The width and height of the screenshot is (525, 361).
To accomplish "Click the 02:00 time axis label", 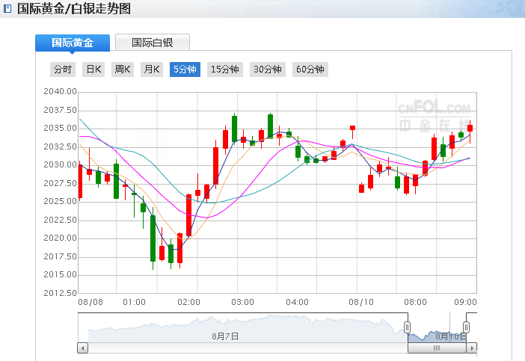I will (189, 302).
